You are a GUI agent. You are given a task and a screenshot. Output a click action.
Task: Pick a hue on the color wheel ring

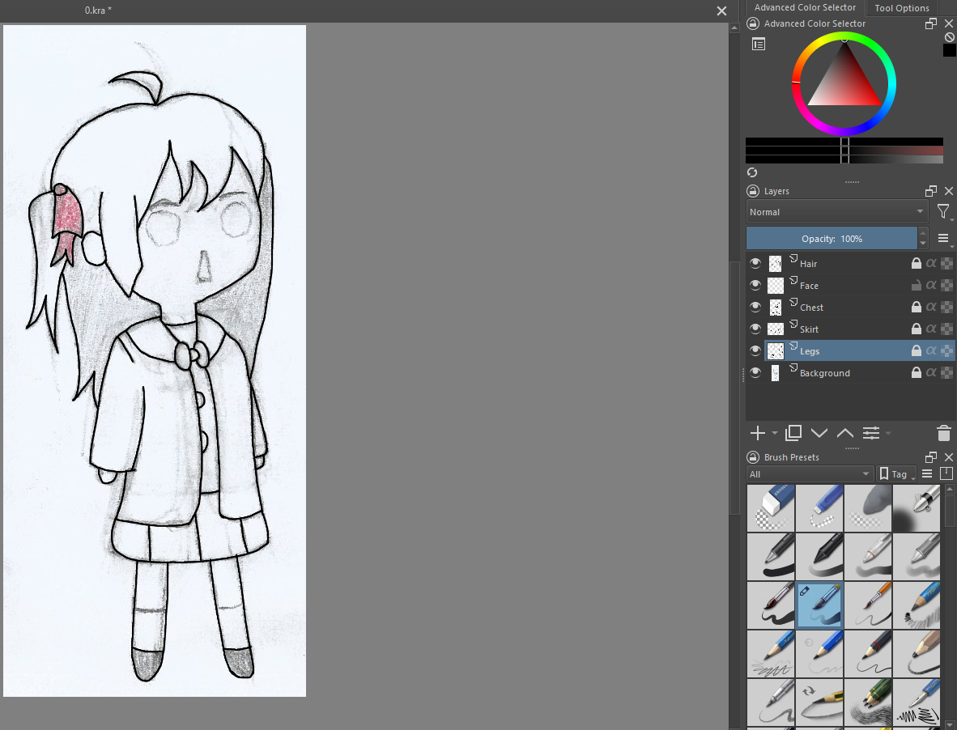tap(891, 85)
